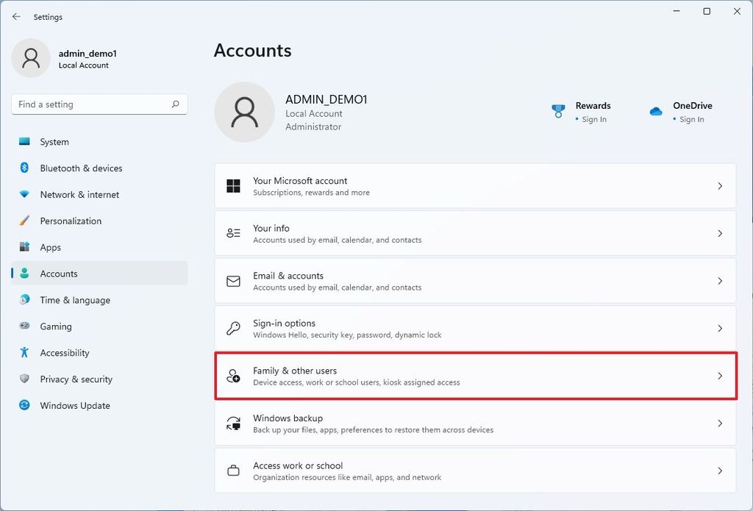Image resolution: width=753 pixels, height=511 pixels.
Task: Open Accessibility via its sidebar icon
Action: (x=24, y=353)
